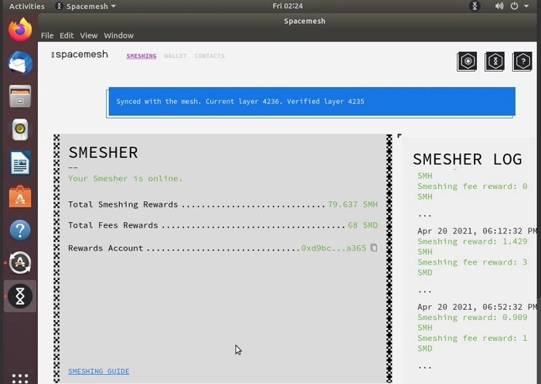Launch Software Updater from the dock
The height and width of the screenshot is (384, 541).
click(x=20, y=263)
